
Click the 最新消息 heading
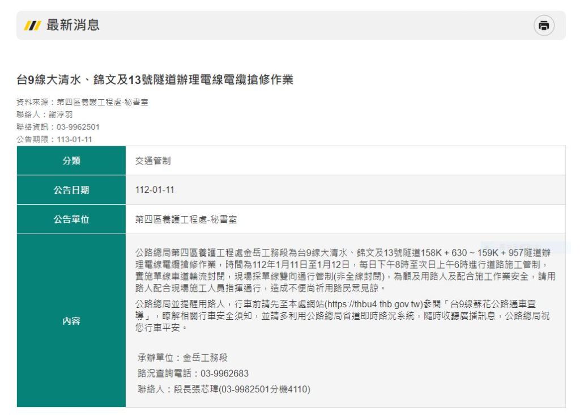[x=72, y=26]
